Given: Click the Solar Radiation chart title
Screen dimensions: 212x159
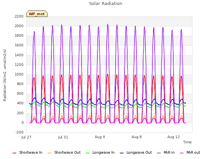Looking at the screenshot, I should coord(106,4).
